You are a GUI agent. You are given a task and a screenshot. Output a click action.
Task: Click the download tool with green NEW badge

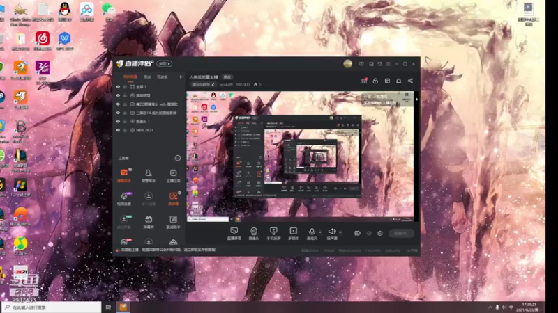pyautogui.click(x=124, y=221)
